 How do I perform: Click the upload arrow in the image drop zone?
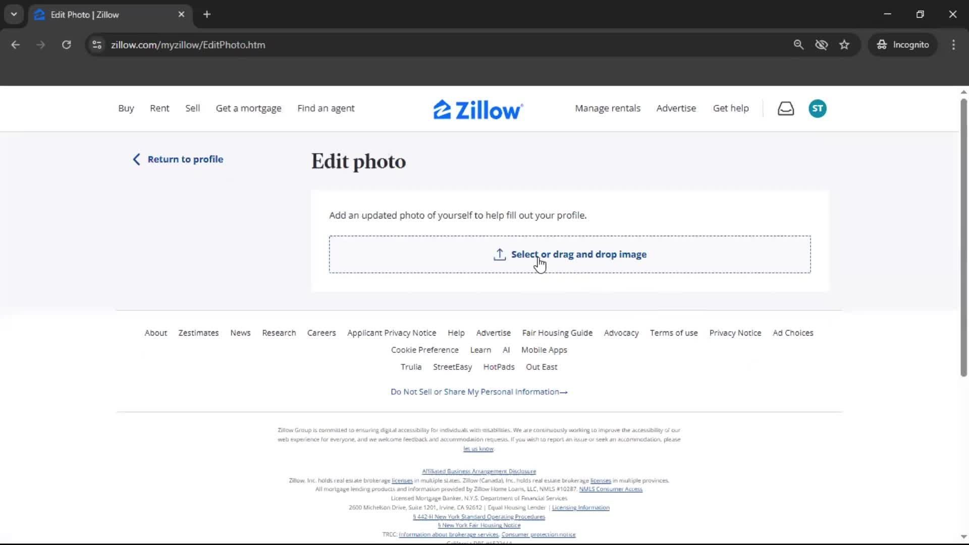tap(499, 254)
